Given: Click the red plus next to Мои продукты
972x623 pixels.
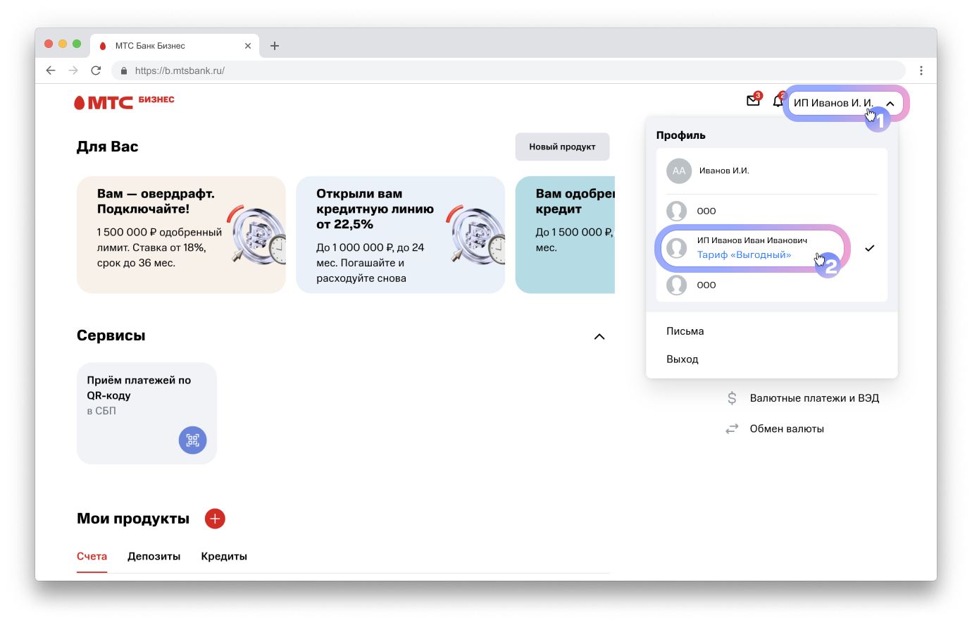Looking at the screenshot, I should (215, 519).
